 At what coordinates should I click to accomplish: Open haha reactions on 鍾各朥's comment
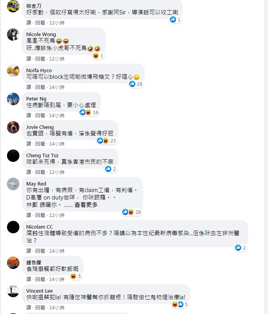coord(76,276)
